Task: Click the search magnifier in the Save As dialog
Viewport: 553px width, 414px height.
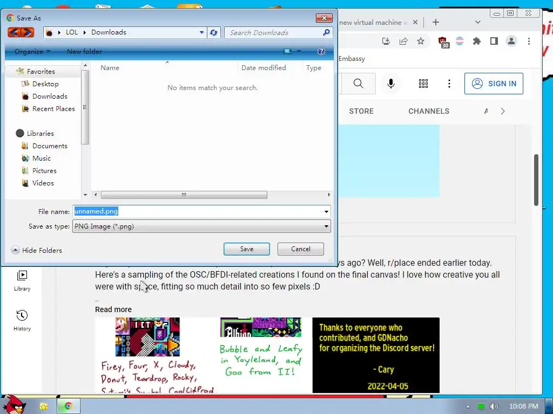Action: point(326,32)
